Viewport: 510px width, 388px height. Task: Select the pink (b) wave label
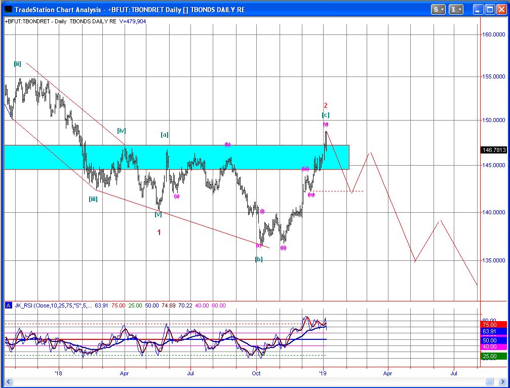(x=228, y=144)
